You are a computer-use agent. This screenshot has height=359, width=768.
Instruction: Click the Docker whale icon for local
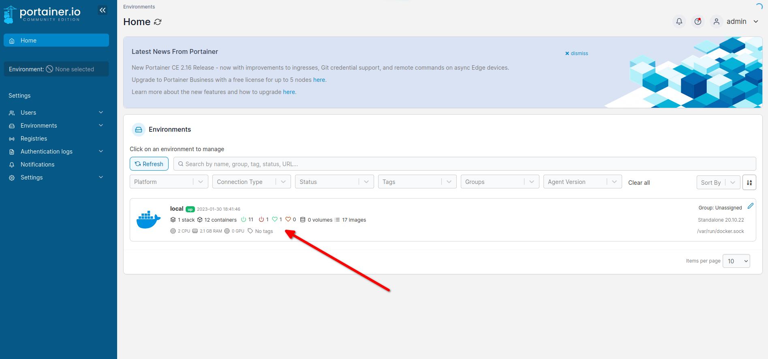pos(149,220)
